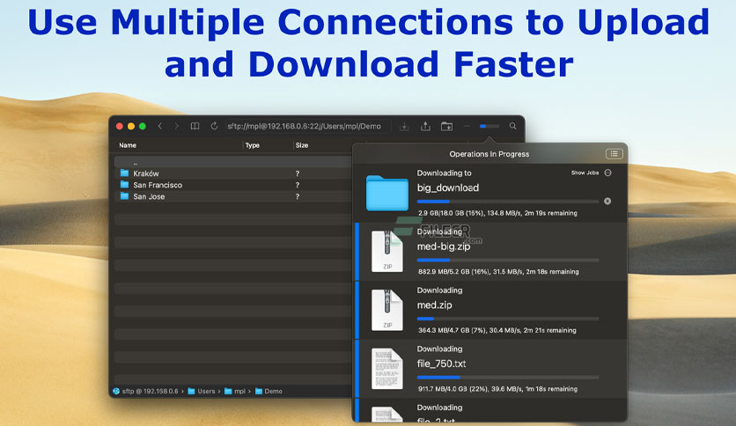
Task: Click the big_download job name
Action: pyautogui.click(x=448, y=187)
